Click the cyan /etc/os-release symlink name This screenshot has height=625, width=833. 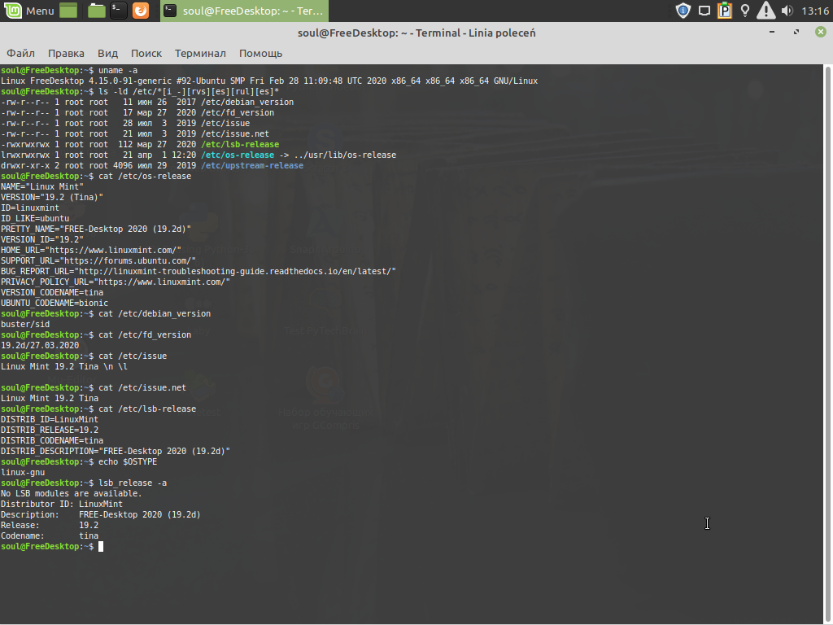(x=238, y=155)
